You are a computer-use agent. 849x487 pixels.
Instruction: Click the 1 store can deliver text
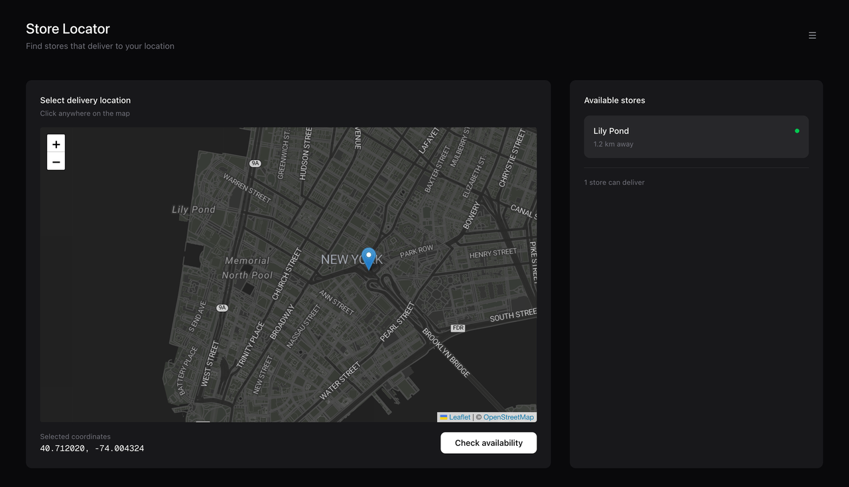tap(614, 182)
